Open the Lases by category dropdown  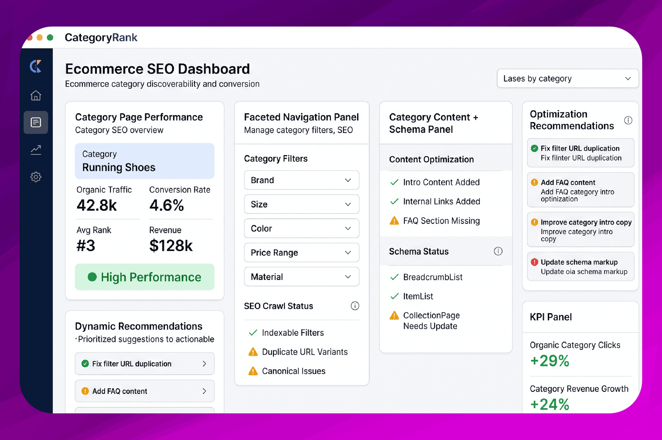point(568,79)
